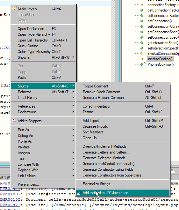This screenshot has width=179, height=210.
Task: Select Override/Implement Methods...
Action: [x=123, y=146]
